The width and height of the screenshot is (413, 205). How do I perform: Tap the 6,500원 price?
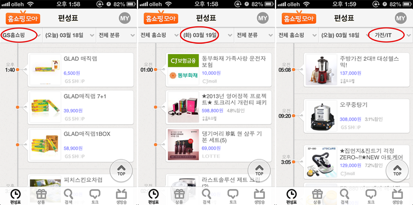coord(73,73)
